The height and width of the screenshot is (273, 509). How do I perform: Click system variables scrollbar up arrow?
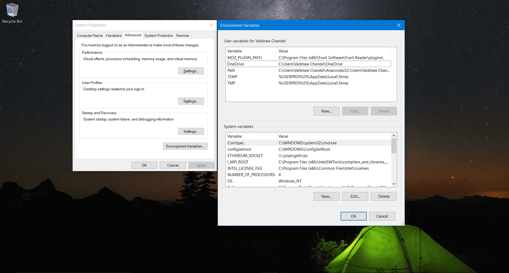[394, 135]
